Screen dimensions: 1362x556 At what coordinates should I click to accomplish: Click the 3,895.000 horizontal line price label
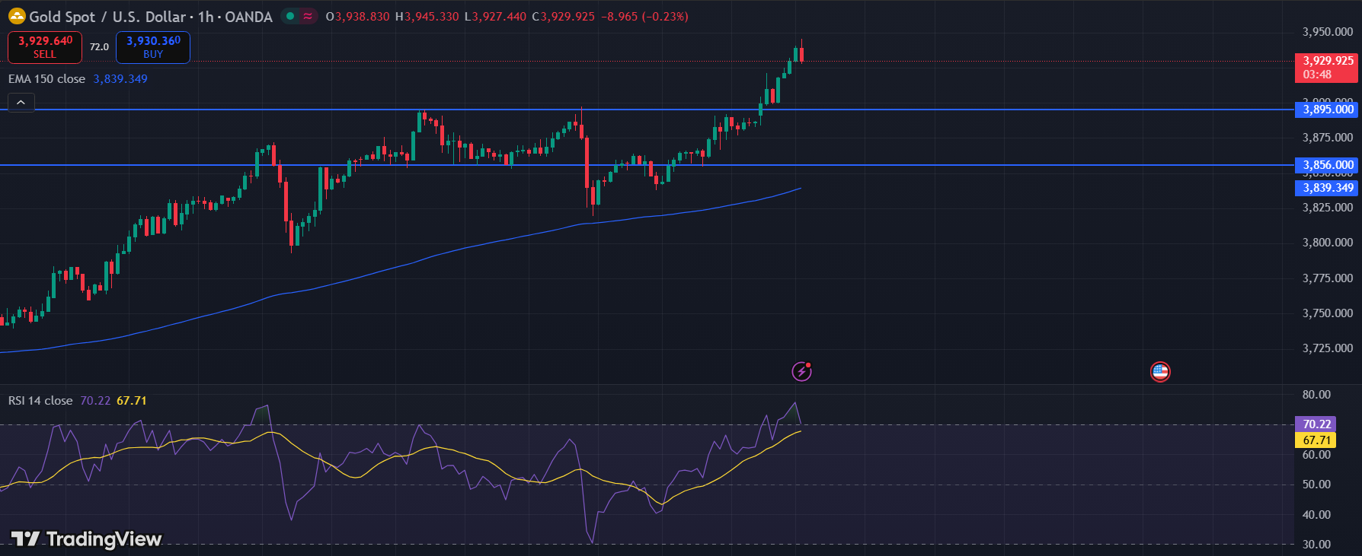tap(1328, 110)
